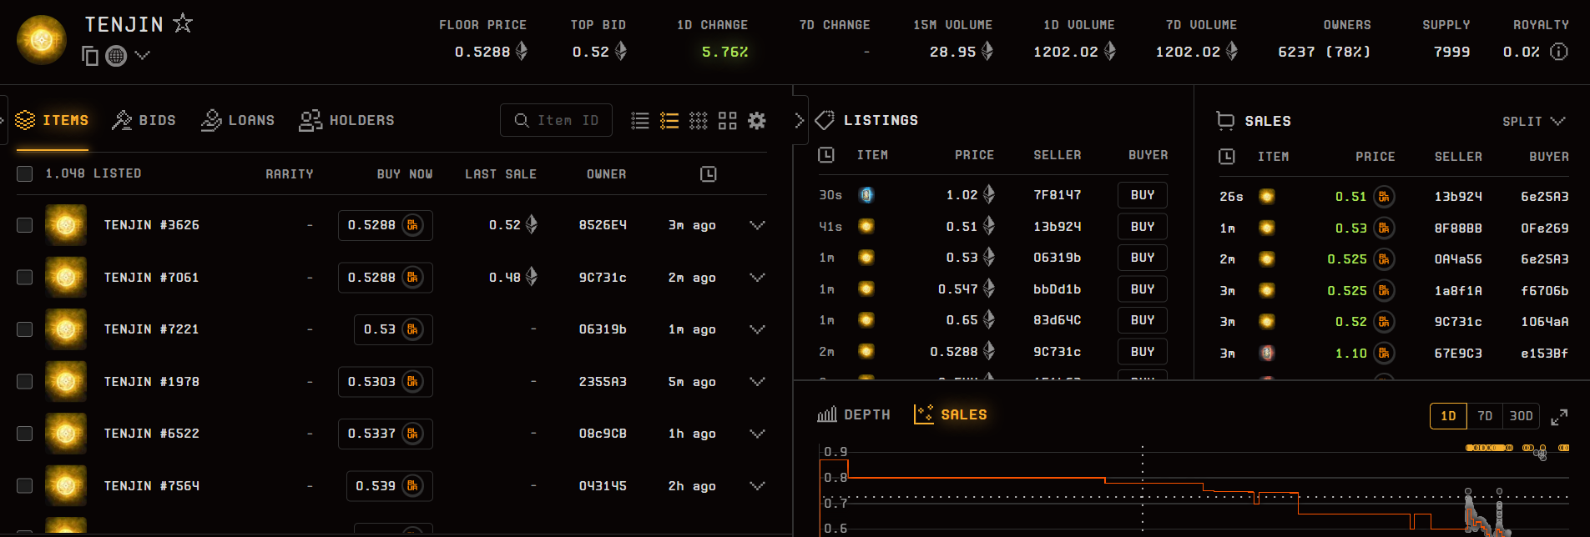Select the TENJIN #7221 checkbox
This screenshot has height=537, width=1590.
pos(25,329)
